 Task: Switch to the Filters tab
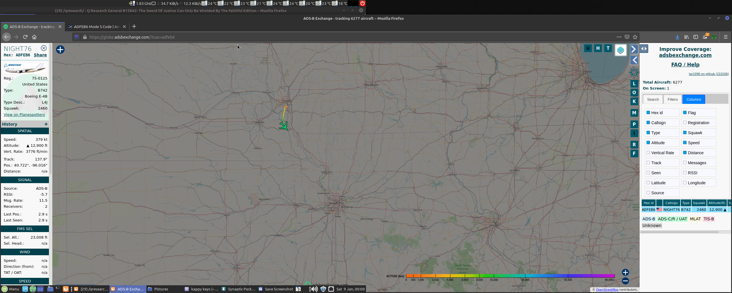[673, 99]
